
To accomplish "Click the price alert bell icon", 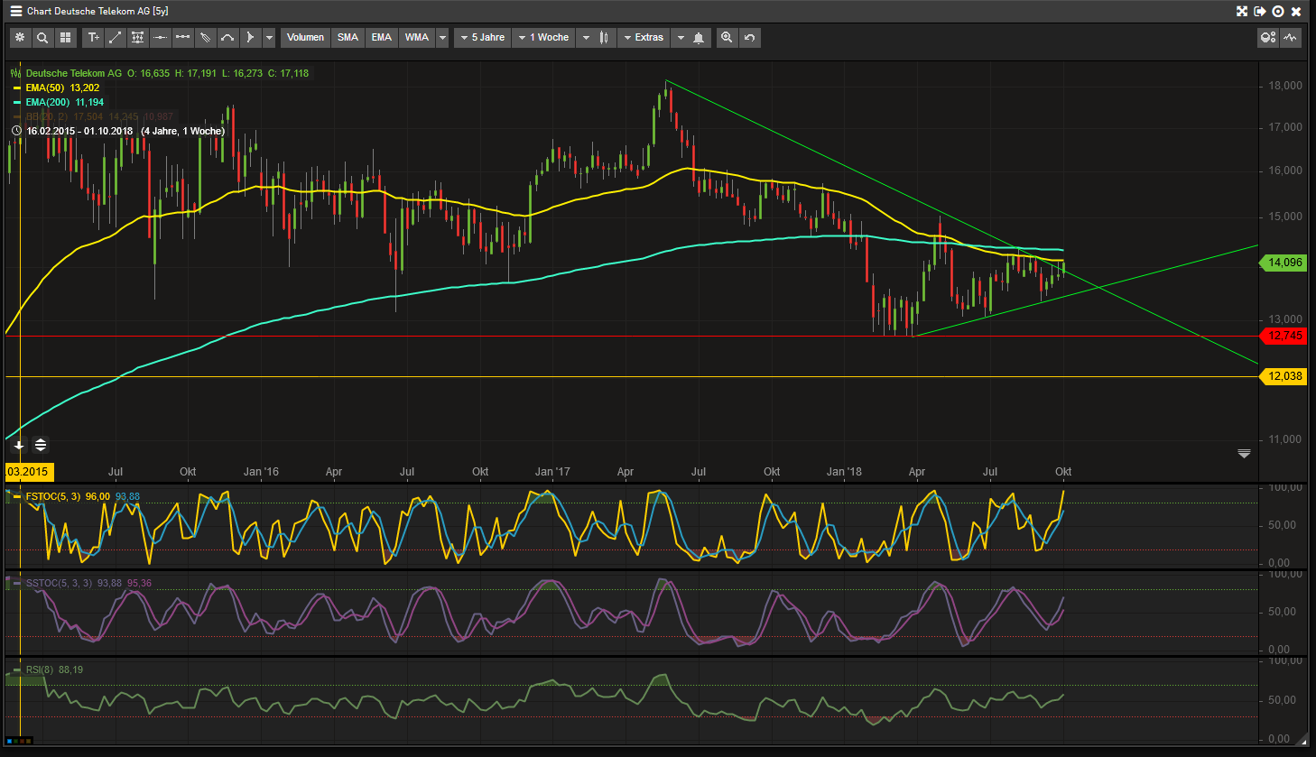I will pyautogui.click(x=699, y=38).
